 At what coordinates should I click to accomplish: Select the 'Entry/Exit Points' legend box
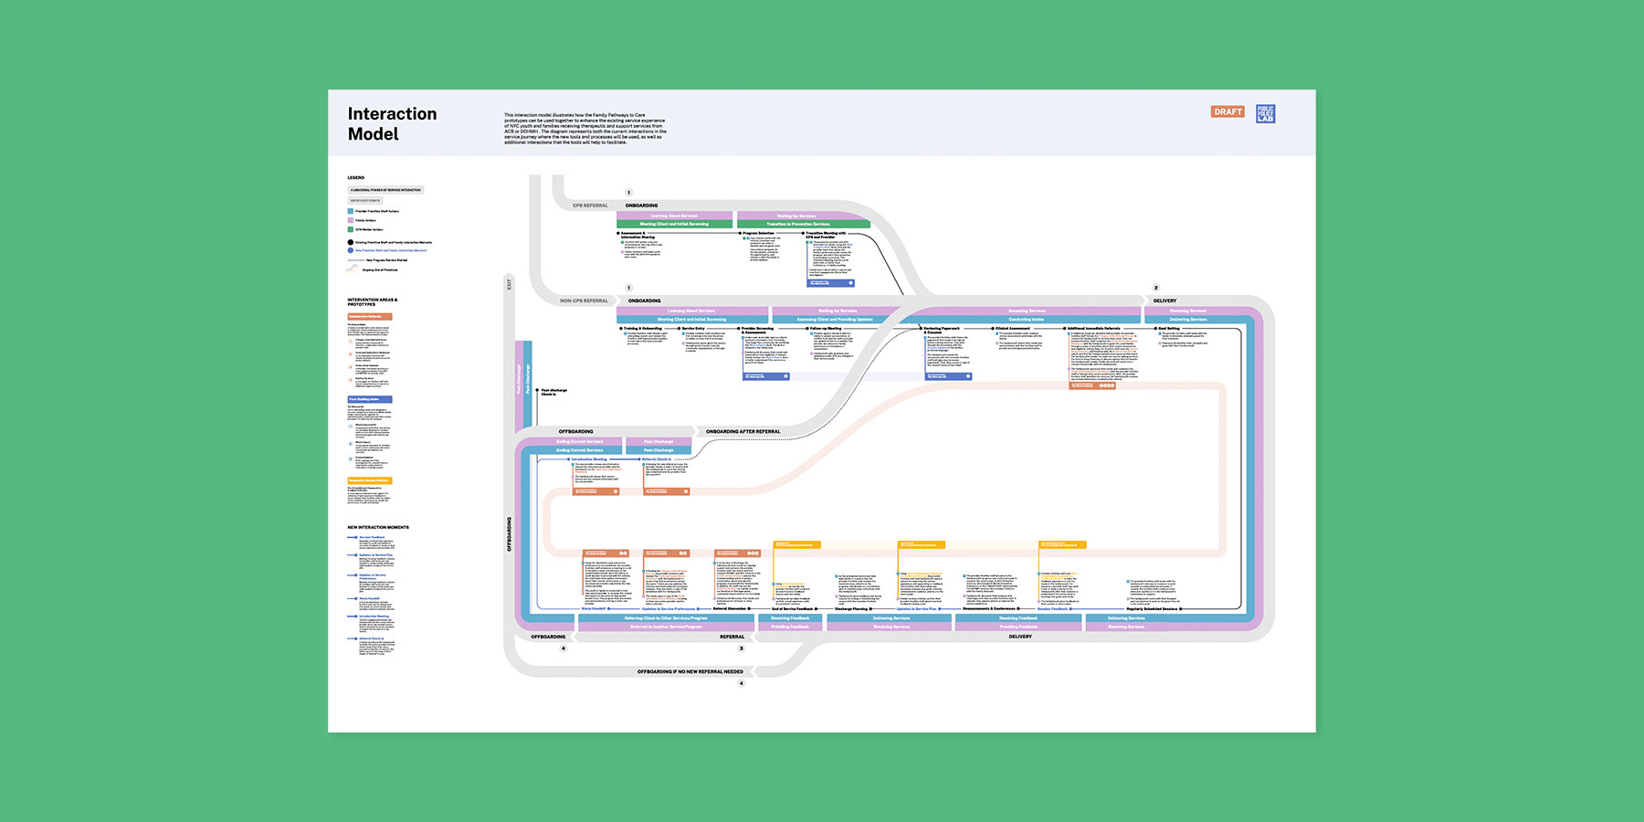click(365, 200)
